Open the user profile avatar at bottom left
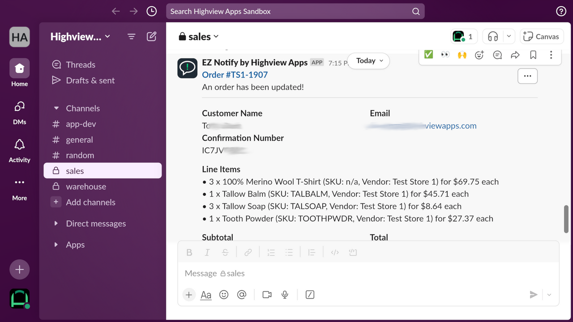Screen dimensions: 573x322 point(20,299)
